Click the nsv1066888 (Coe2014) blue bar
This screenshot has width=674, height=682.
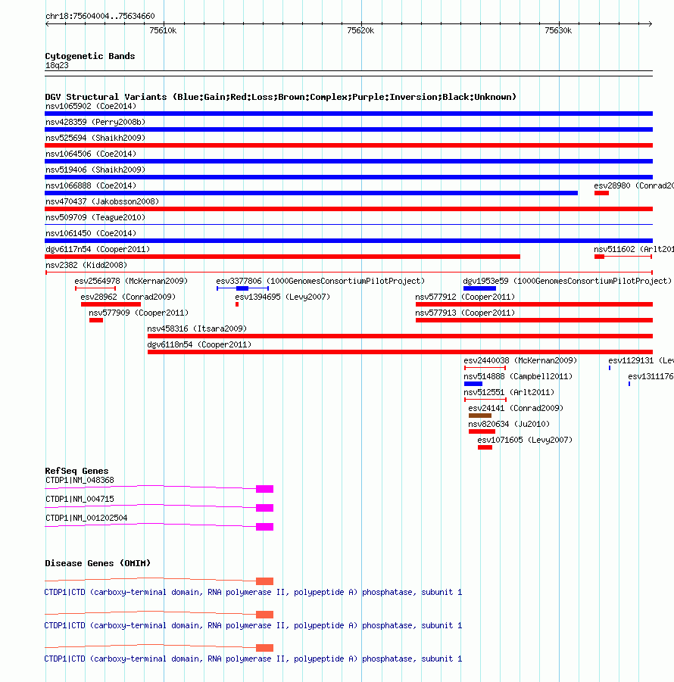click(311, 193)
